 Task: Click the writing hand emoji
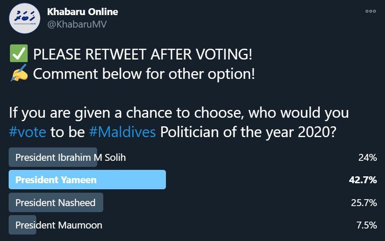coord(18,74)
